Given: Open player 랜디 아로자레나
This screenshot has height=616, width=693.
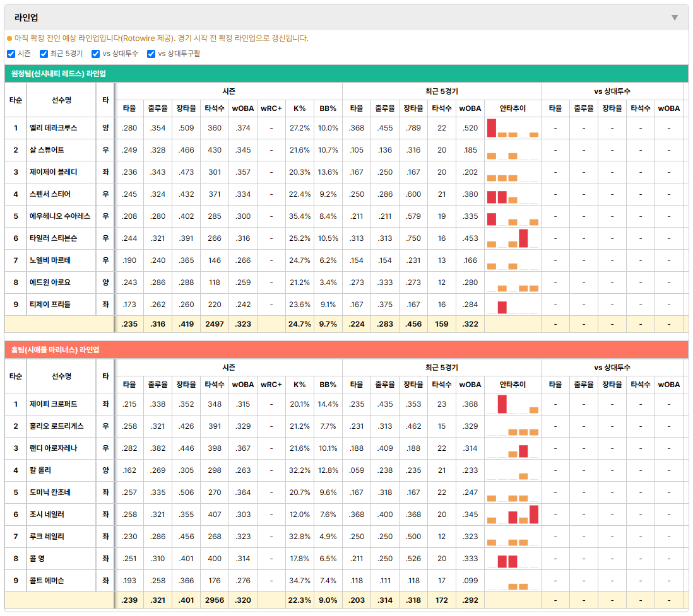Looking at the screenshot, I should 53,448.
